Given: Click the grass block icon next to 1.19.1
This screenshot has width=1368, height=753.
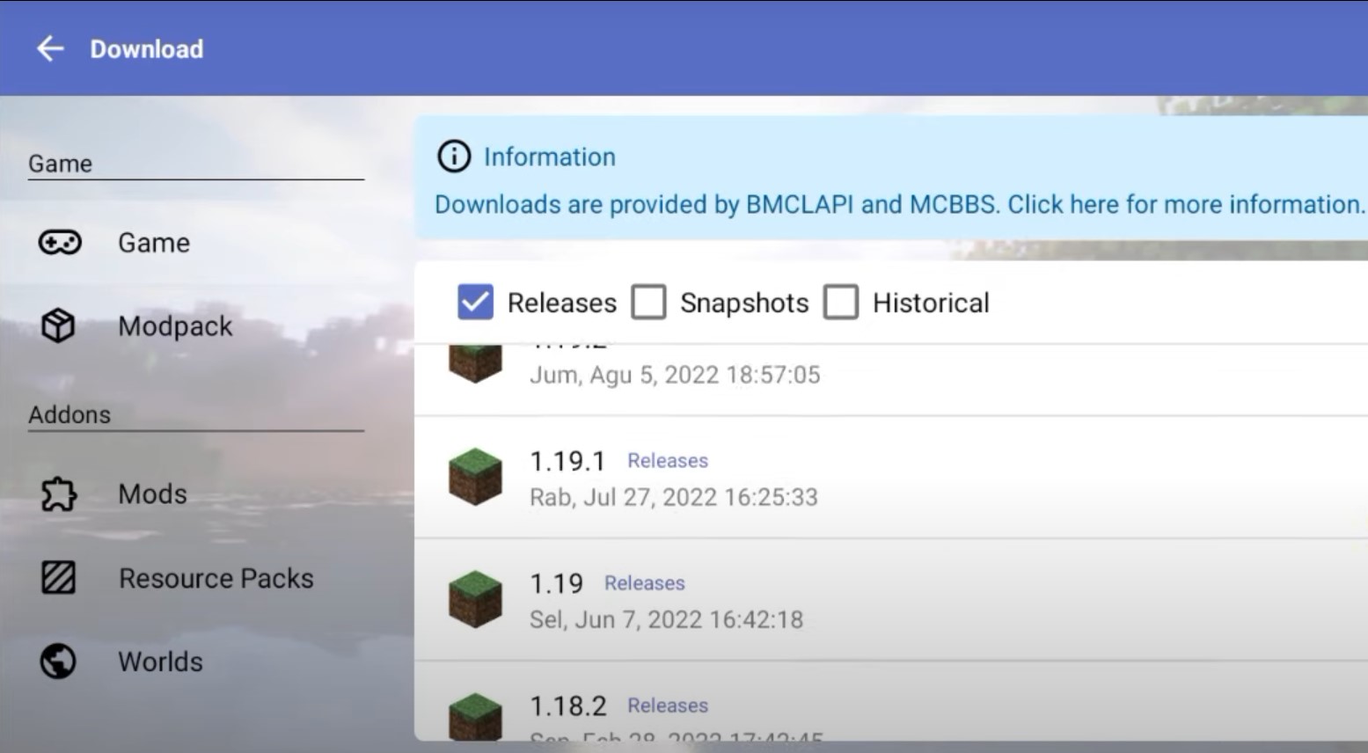Looking at the screenshot, I should pos(474,476).
